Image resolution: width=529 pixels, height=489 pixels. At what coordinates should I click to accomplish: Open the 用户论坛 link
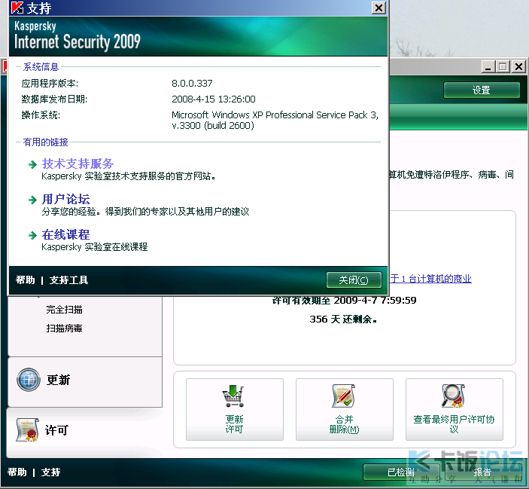click(65, 199)
